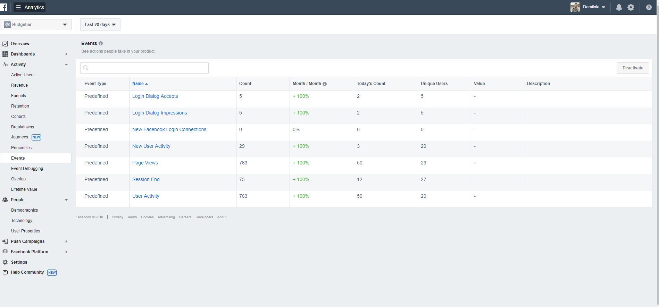Open User Activity event link
Viewport: 659px width, 307px height.
tap(145, 196)
